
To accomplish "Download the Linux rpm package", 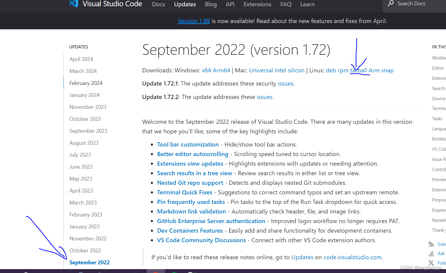I will (x=343, y=70).
